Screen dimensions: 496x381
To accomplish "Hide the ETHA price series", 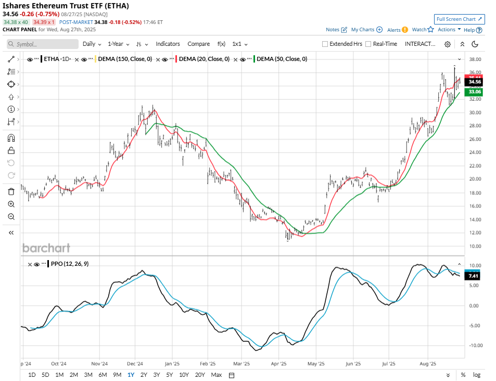I will [x=30, y=59].
